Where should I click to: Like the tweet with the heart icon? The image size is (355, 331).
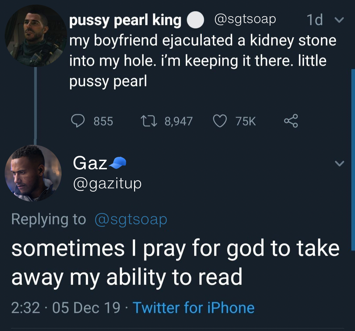219,121
